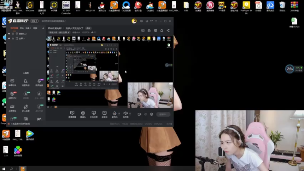Add a new scene with the plus button
Viewport: 304px width, 171px height.
pyautogui.click(x=43, y=28)
